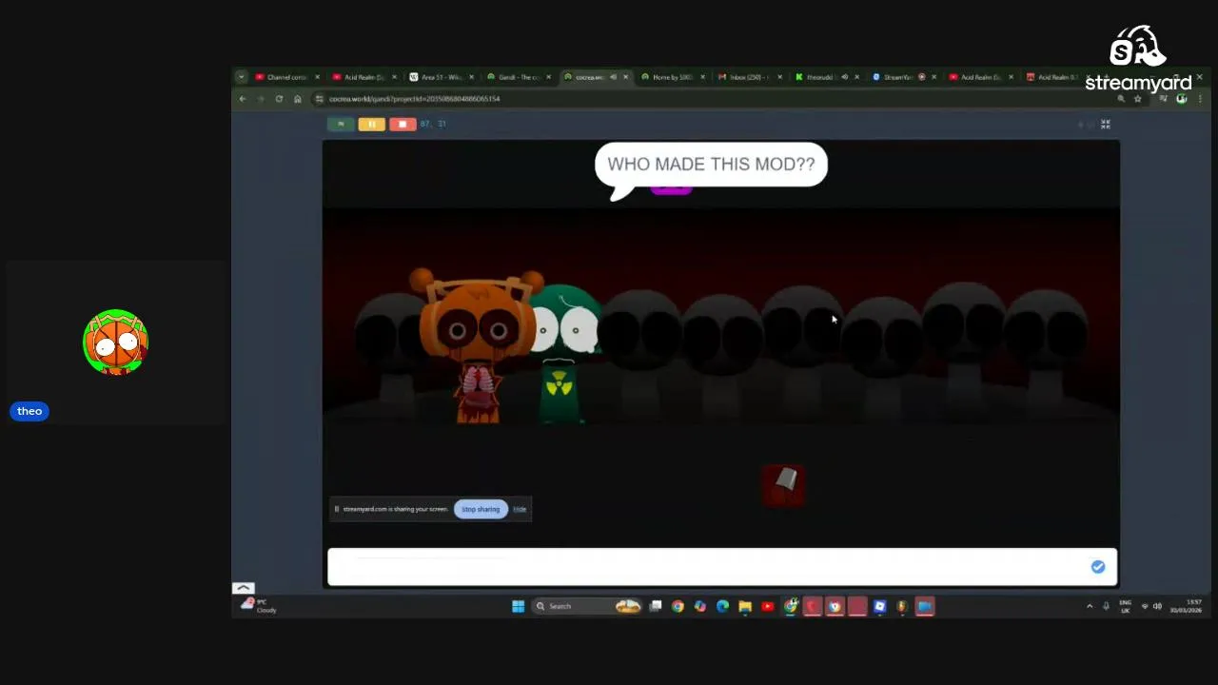
Task: Open Microsoft Edge from taskbar
Action: pos(722,606)
